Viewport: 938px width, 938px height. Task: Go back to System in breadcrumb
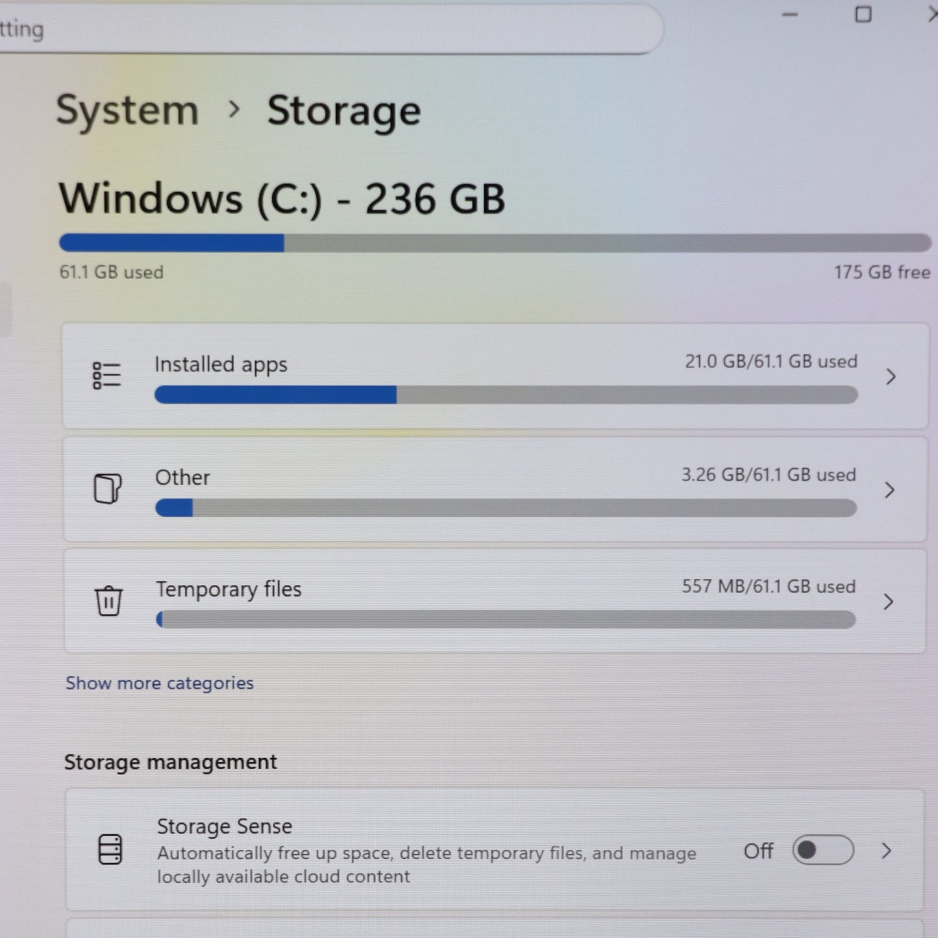127,110
